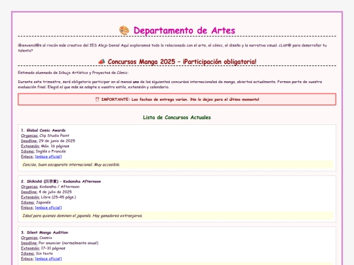Click the organizer 'Coamix'
Viewport: 354px width, 265px height.
coord(46,238)
